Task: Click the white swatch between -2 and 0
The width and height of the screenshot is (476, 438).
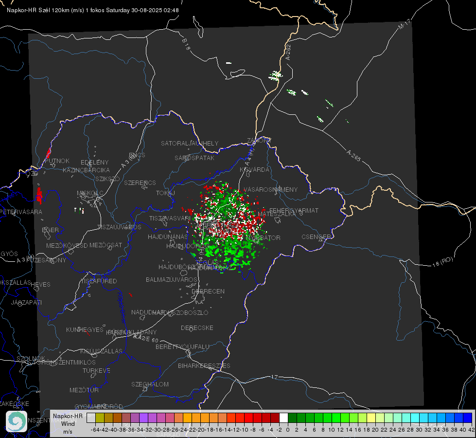Action: coord(283,418)
